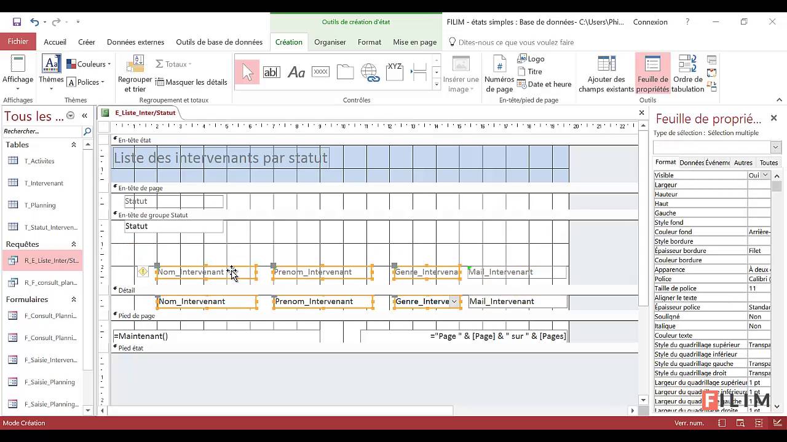Screen dimensions: 787x442
Task: Open the Genre_Intervenant combo box arrow in Détail
Action: (x=454, y=301)
